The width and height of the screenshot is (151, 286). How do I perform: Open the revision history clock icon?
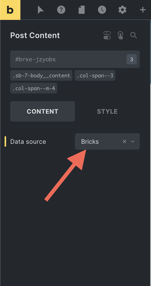[102, 10]
